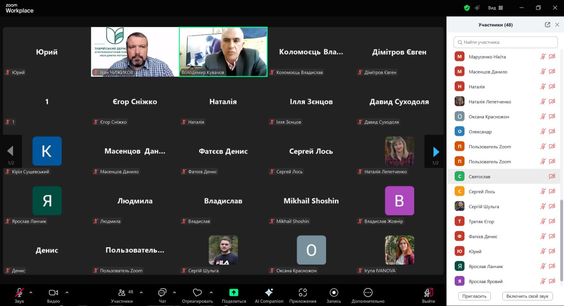564x306 pixels.
Task: Open the Дополнительно more options icon
Action: click(x=368, y=292)
